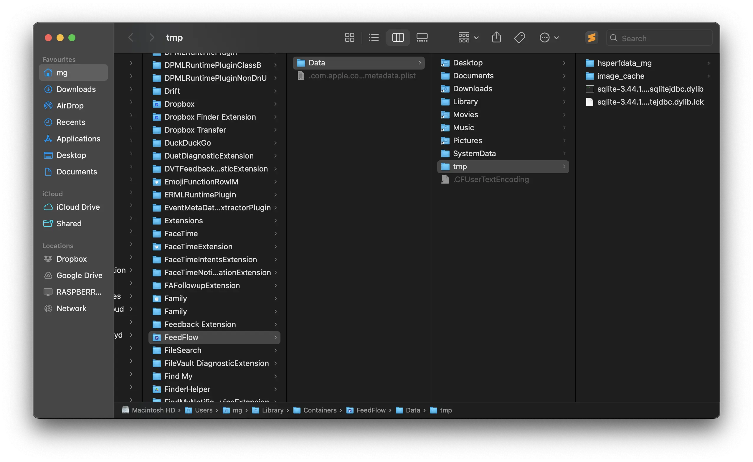Open iCloud Drive in sidebar

[73, 207]
